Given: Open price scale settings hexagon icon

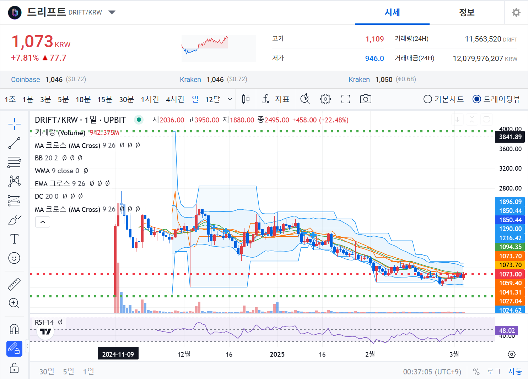Looking at the screenshot, I should [x=511, y=354].
